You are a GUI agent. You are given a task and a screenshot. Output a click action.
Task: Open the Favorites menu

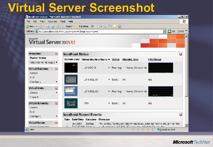52,22
